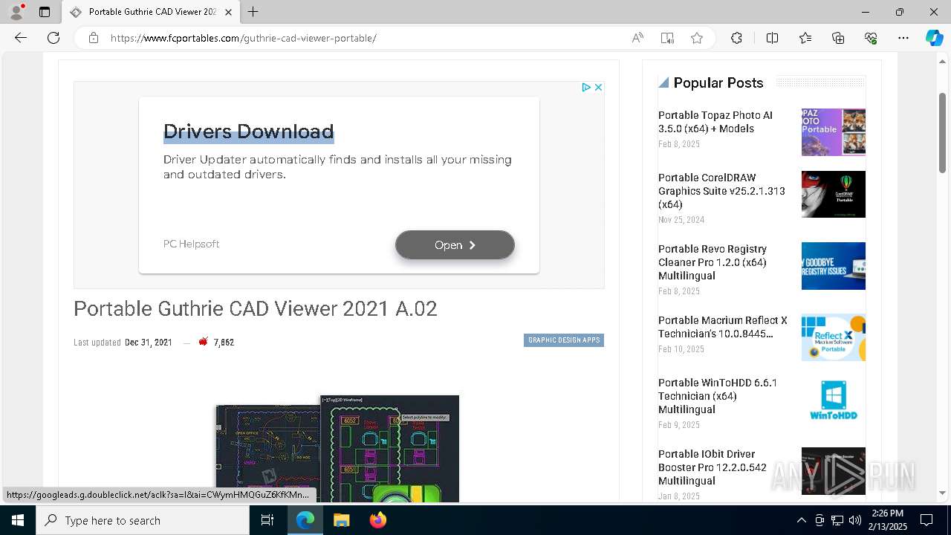This screenshot has width=951, height=535.
Task: Toggle Split screen view
Action: (772, 38)
